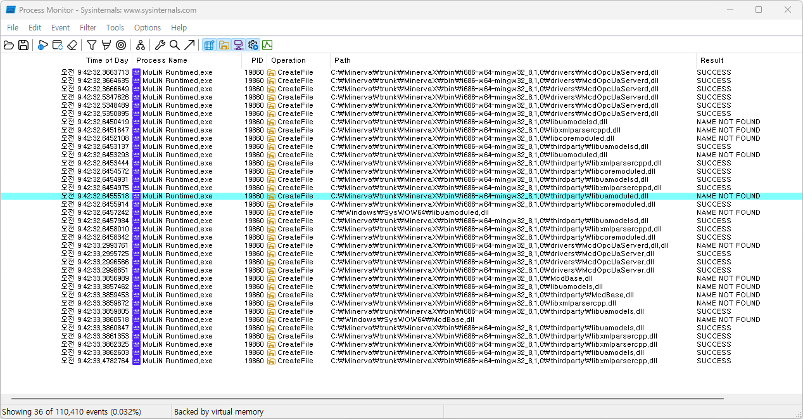Screen dimensions: 803x419
Task: Click the Process Monitor app icon in the title bar
Action: (x=11, y=10)
